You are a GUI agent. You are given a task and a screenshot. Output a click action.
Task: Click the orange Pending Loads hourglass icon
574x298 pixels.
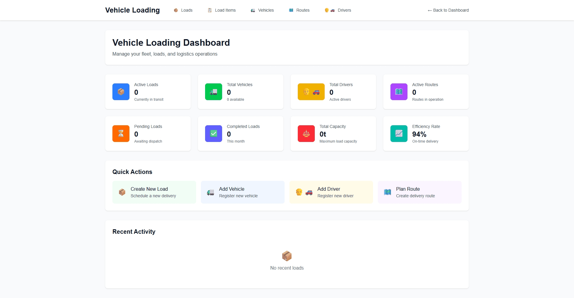(121, 134)
